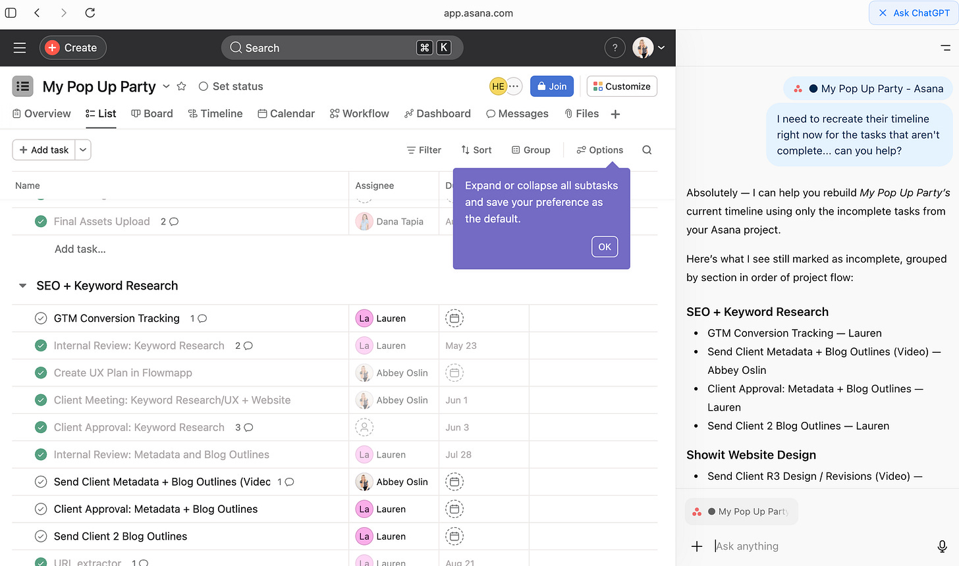Set due date for Client Approval: Metadata + Blog Outlines
Image resolution: width=959 pixels, height=566 pixels.
pyautogui.click(x=454, y=509)
